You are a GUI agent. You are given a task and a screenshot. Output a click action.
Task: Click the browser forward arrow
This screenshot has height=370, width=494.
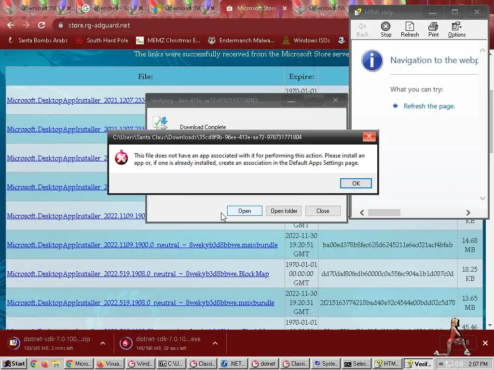tap(26, 25)
